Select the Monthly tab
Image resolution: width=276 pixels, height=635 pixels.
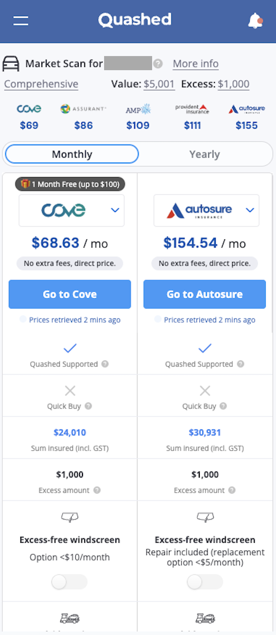[72, 154]
